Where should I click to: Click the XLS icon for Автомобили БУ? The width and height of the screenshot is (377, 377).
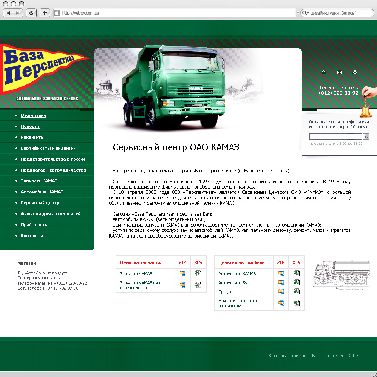point(297,282)
